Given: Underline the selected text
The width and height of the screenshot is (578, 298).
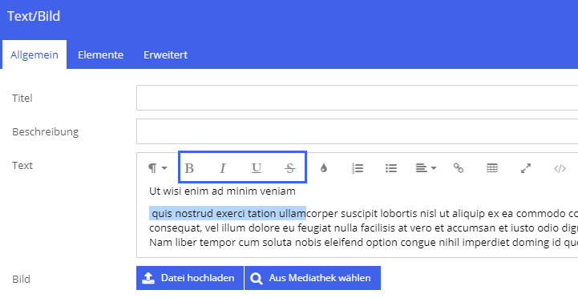Looking at the screenshot, I should click(257, 168).
